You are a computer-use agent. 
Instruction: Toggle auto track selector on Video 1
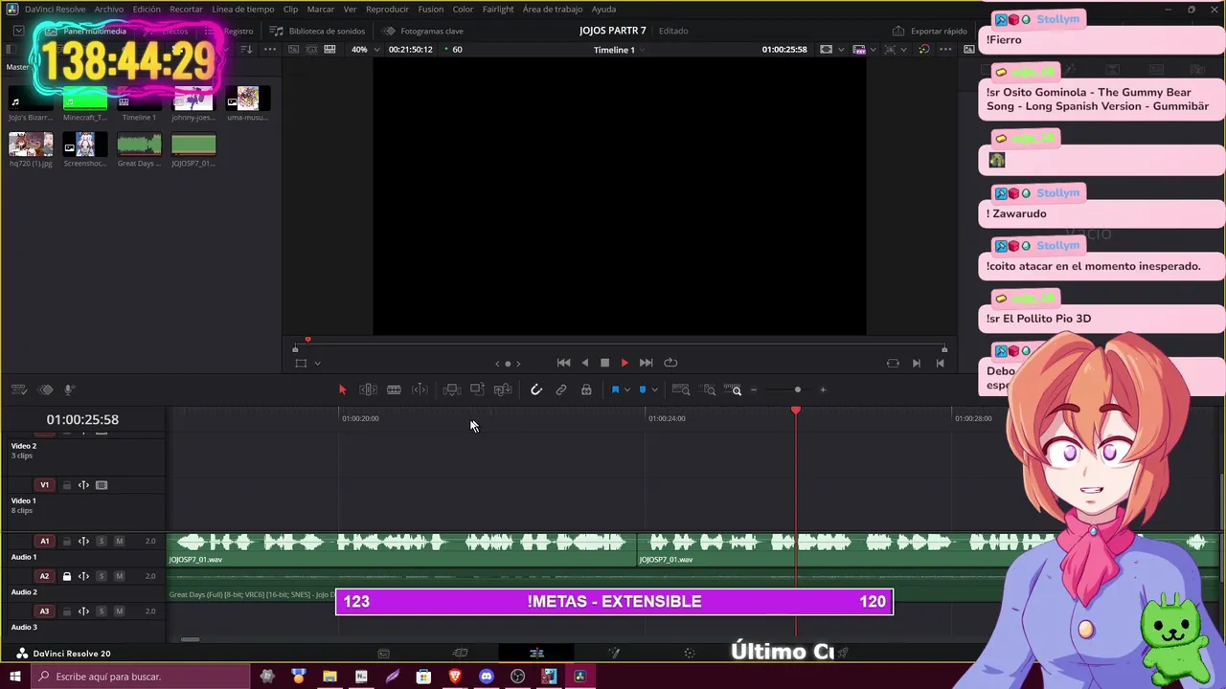point(83,485)
